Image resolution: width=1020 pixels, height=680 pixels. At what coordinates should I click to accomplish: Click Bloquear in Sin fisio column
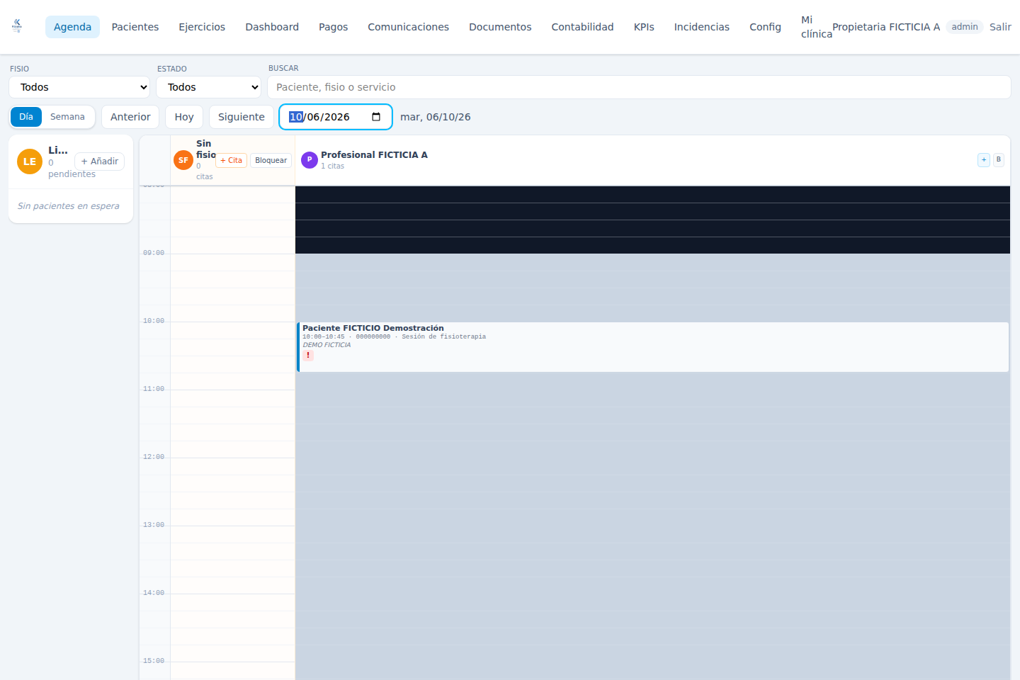(x=271, y=161)
